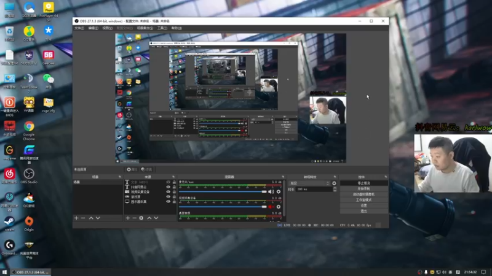The width and height of the screenshot is (492, 276).
Task: Unmute video capture device red speaker
Action: tap(271, 207)
